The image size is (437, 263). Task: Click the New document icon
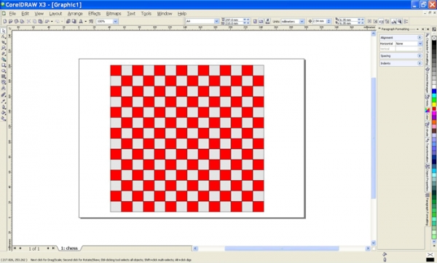[5, 21]
